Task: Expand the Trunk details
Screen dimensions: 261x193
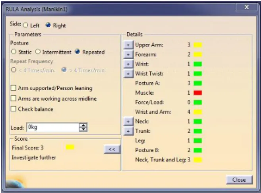Action: point(128,131)
